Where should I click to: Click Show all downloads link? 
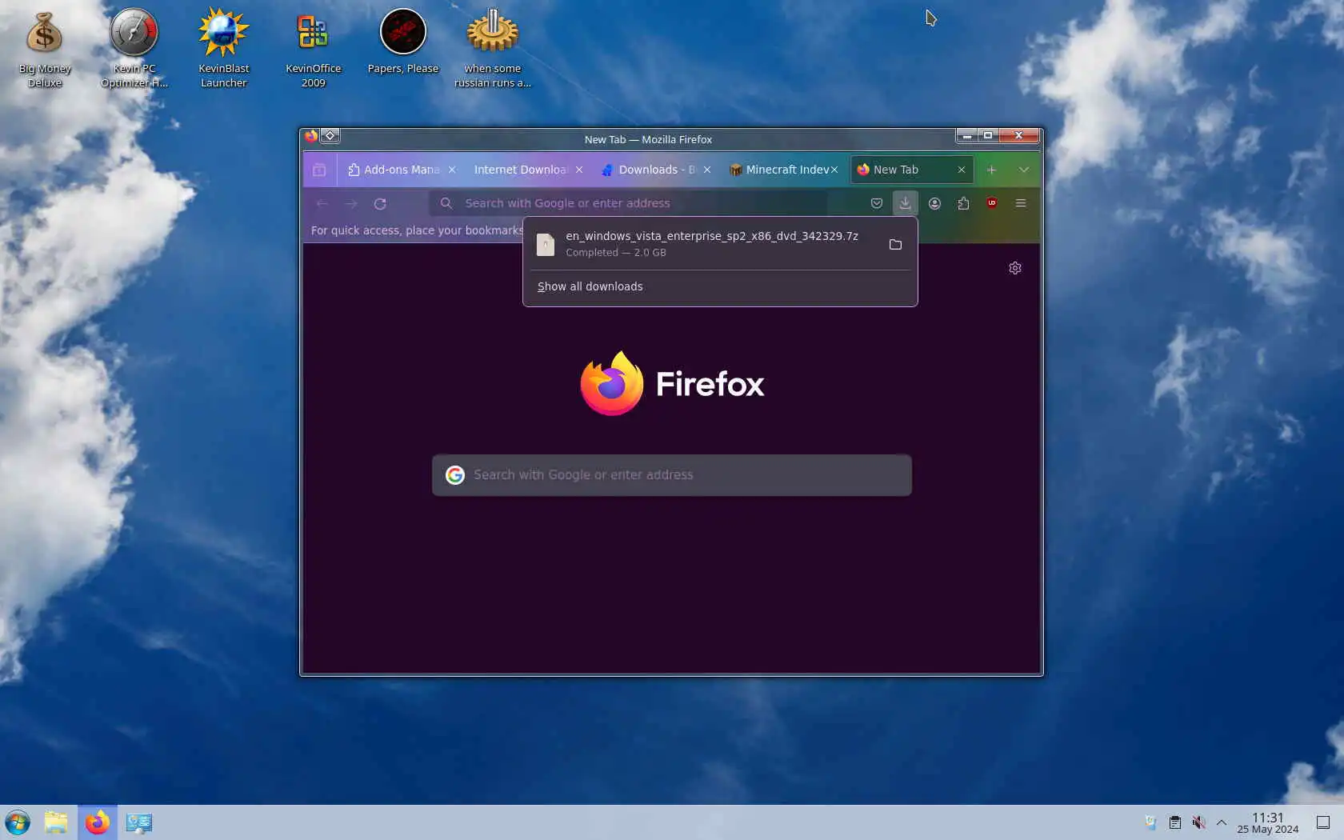click(x=590, y=286)
